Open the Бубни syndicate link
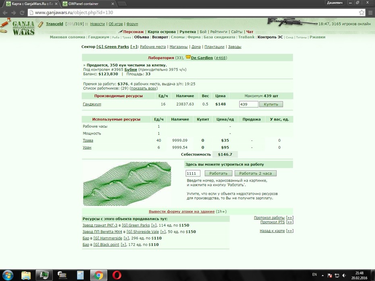 pyautogui.click(x=131, y=70)
